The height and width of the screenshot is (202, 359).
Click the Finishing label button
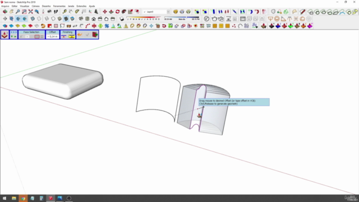(x=67, y=33)
